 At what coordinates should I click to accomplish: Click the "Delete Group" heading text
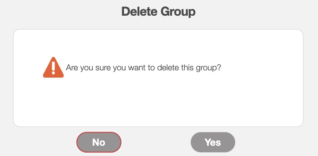pos(158,11)
